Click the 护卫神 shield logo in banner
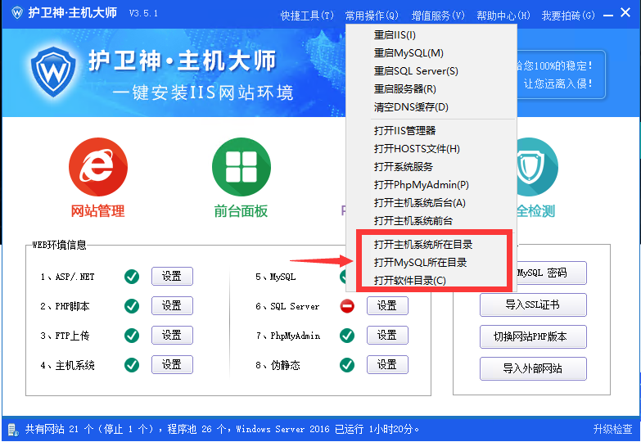Viewport: 641px width, 442px height. point(56,73)
